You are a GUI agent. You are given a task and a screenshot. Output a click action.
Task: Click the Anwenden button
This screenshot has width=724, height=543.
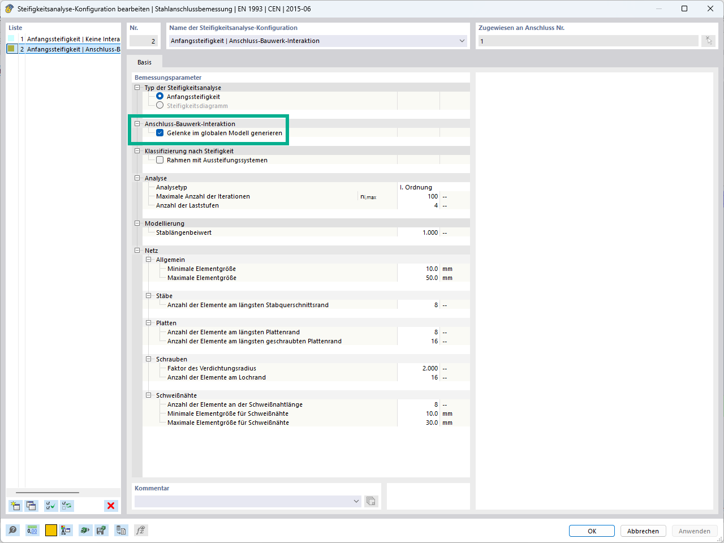pos(695,531)
